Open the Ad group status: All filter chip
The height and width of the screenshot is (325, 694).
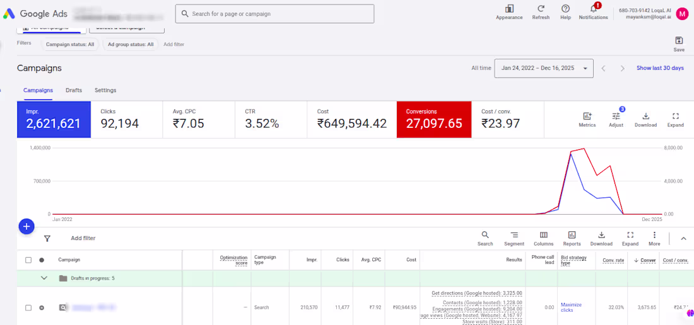point(131,44)
